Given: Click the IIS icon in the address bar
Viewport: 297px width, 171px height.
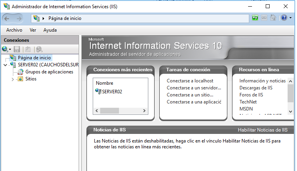Looking at the screenshot, I should tap(36, 18).
